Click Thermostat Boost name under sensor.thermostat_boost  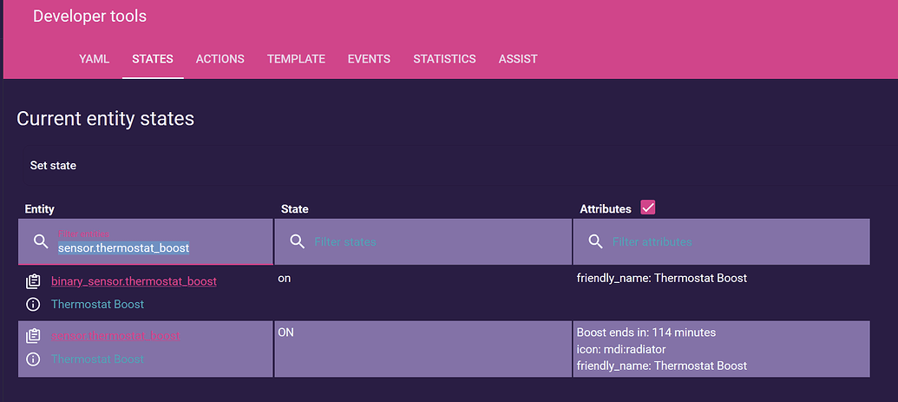click(x=97, y=359)
